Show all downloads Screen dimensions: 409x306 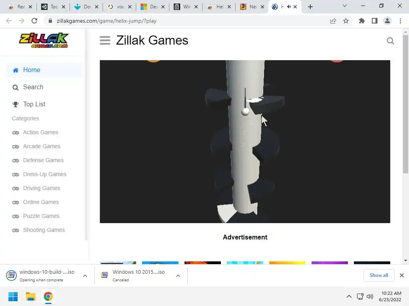[379, 275]
